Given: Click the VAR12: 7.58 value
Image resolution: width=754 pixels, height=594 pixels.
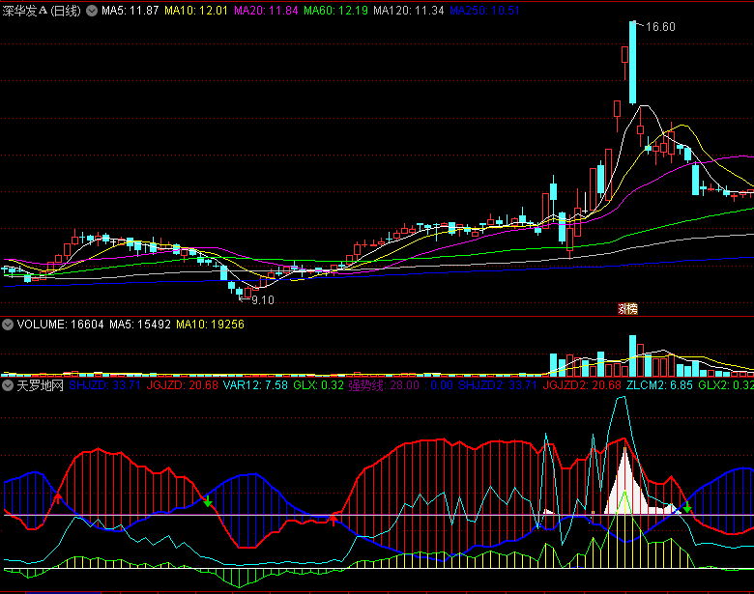Looking at the screenshot, I should pyautogui.click(x=255, y=385).
